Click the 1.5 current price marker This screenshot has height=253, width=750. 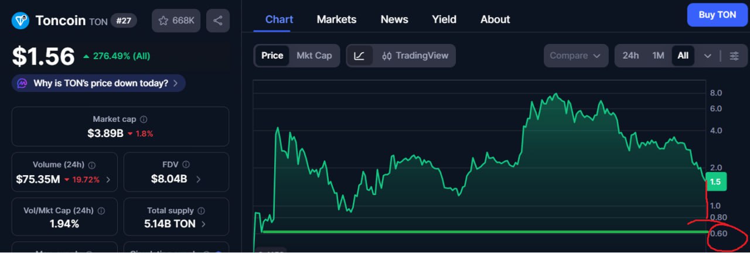(715, 182)
